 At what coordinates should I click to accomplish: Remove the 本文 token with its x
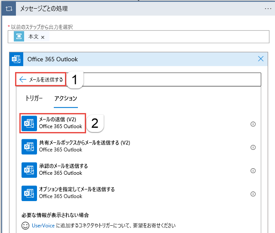pos(43,37)
